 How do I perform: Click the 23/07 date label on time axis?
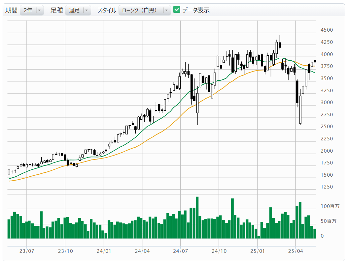[26, 251]
